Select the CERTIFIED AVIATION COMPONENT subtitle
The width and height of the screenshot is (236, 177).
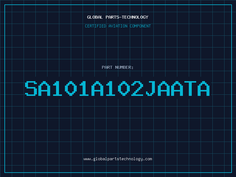[x=118, y=26]
